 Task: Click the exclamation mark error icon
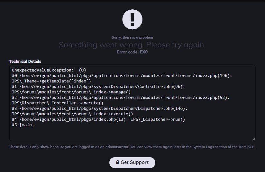pyautogui.click(x=132, y=19)
